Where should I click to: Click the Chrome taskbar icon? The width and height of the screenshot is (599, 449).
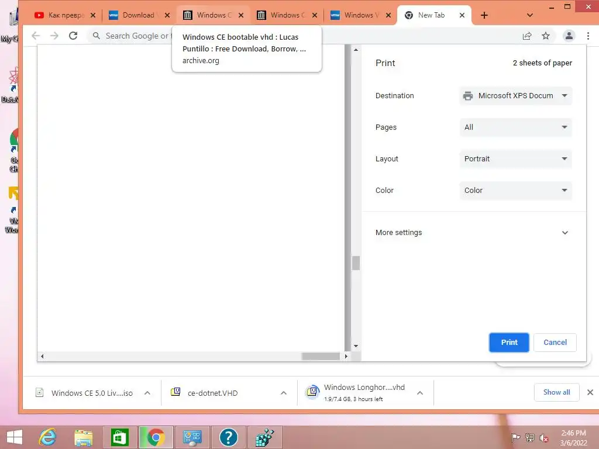(x=156, y=437)
